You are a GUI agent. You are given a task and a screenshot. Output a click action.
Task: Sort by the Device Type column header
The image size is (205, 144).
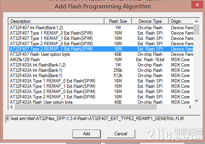pyautogui.click(x=150, y=21)
